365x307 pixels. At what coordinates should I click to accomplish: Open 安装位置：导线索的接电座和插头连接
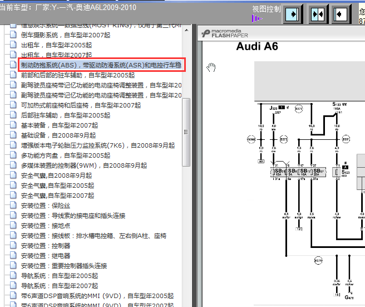(73, 216)
